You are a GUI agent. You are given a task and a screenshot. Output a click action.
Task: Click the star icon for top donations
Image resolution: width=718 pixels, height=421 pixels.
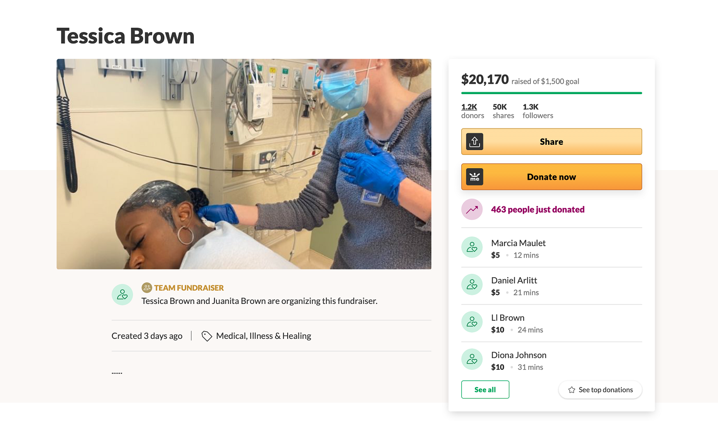point(572,390)
